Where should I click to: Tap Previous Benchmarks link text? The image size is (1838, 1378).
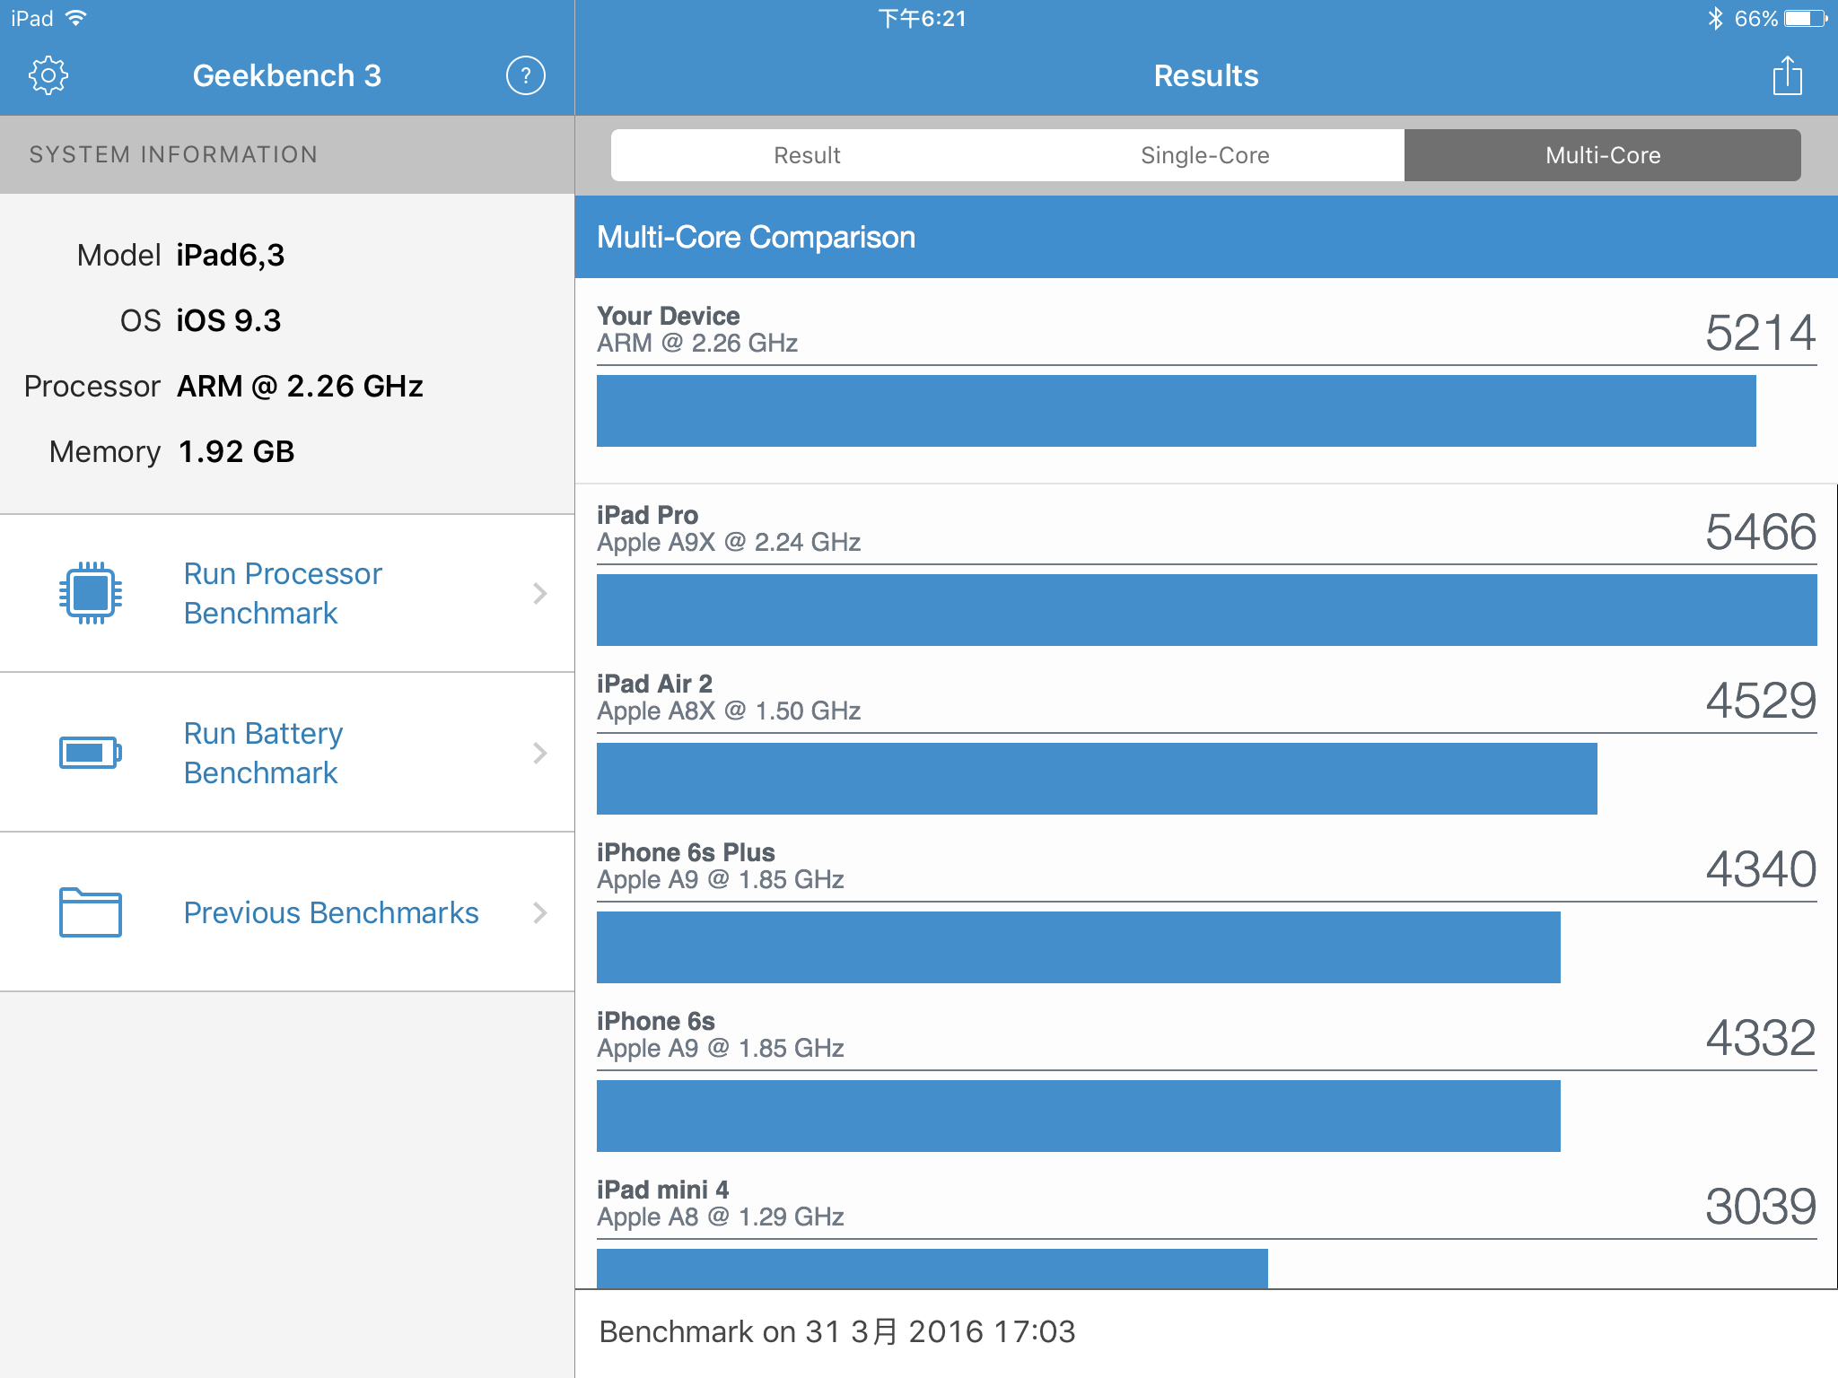[331, 912]
